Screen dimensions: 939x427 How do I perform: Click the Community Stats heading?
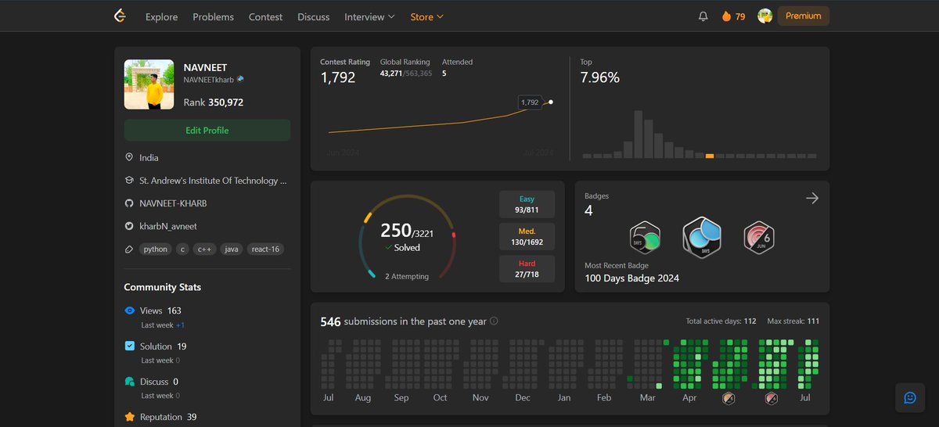[x=163, y=287]
